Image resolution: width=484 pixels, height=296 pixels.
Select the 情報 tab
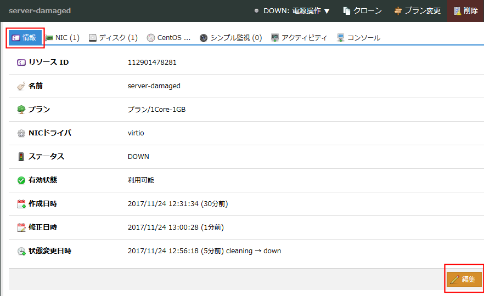24,38
